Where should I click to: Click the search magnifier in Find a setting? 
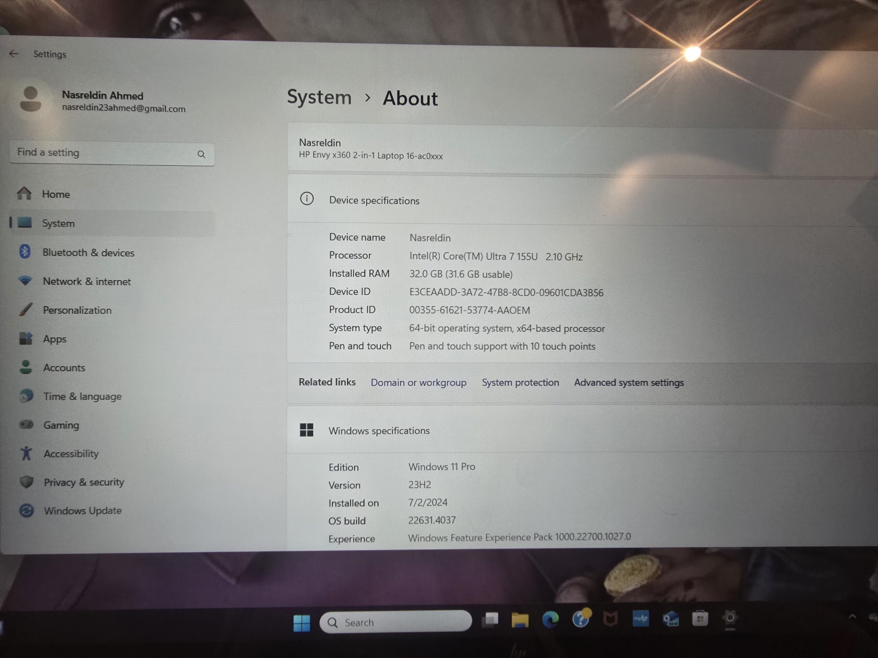tap(201, 154)
